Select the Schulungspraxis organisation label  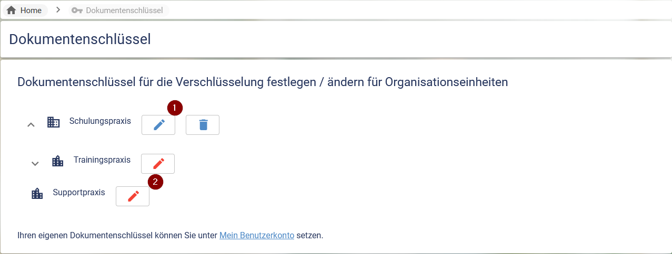100,121
